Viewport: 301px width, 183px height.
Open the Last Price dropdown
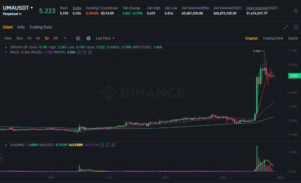105,38
